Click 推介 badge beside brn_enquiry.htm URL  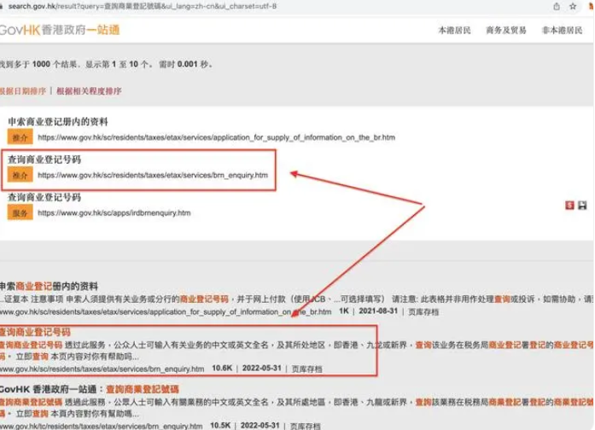20,175
